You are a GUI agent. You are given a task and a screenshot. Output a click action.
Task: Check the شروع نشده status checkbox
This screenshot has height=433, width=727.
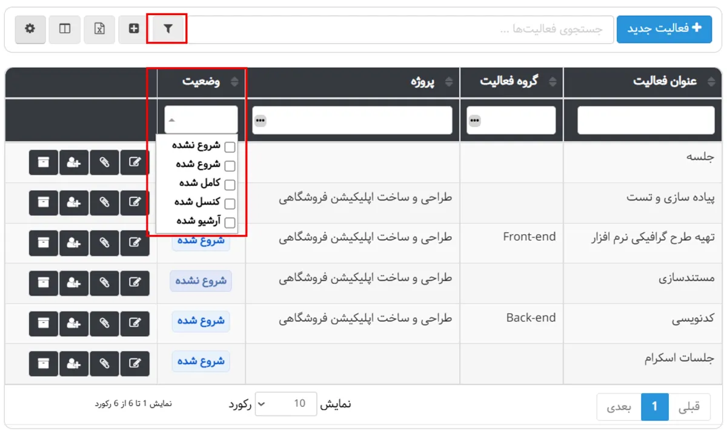click(x=229, y=146)
